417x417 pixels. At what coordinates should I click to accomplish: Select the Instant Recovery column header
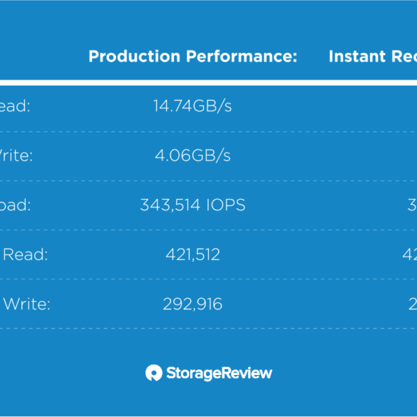[x=373, y=56]
